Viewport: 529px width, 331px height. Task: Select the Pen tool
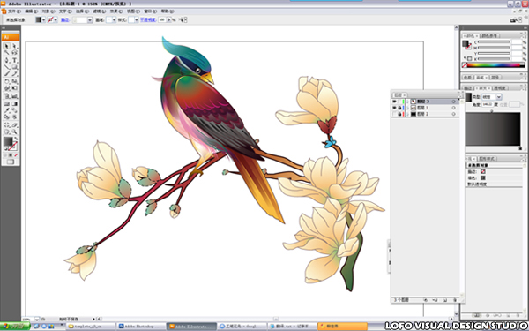pos(6,60)
